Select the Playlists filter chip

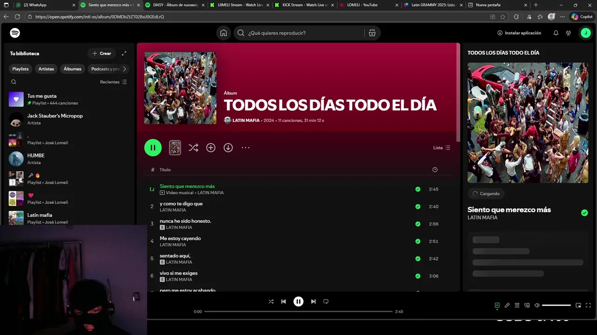click(21, 69)
